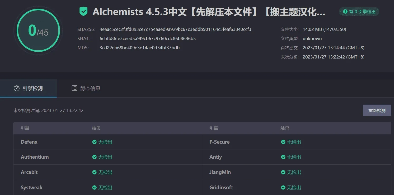Click the left 引擎 column header

pos(25,128)
